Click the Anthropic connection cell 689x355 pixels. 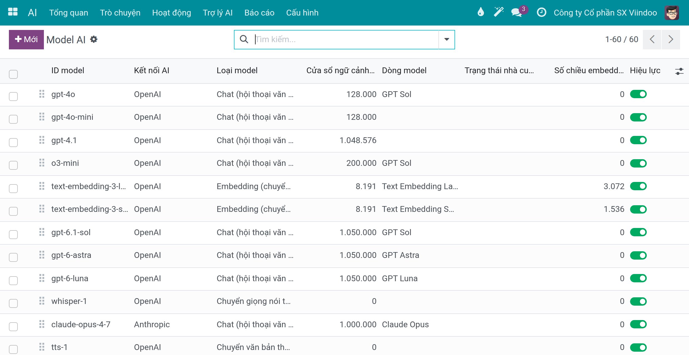click(152, 324)
